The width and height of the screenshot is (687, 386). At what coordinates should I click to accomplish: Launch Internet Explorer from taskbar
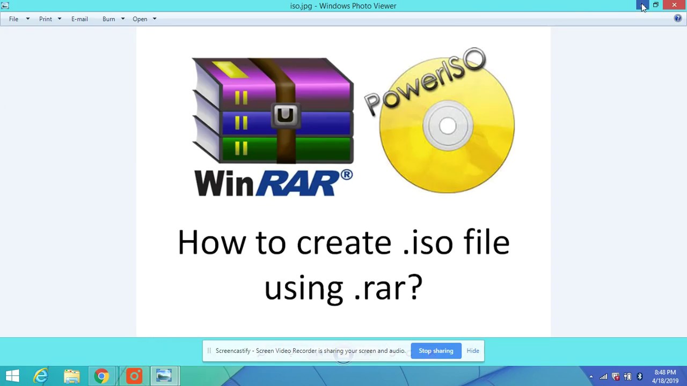pyautogui.click(x=41, y=376)
